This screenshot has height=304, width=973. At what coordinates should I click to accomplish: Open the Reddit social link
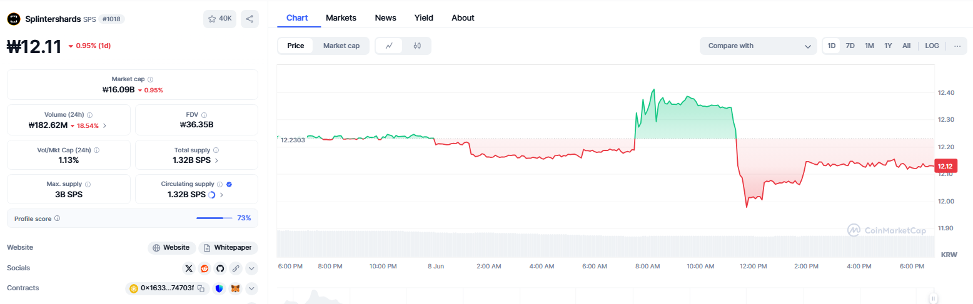(204, 268)
